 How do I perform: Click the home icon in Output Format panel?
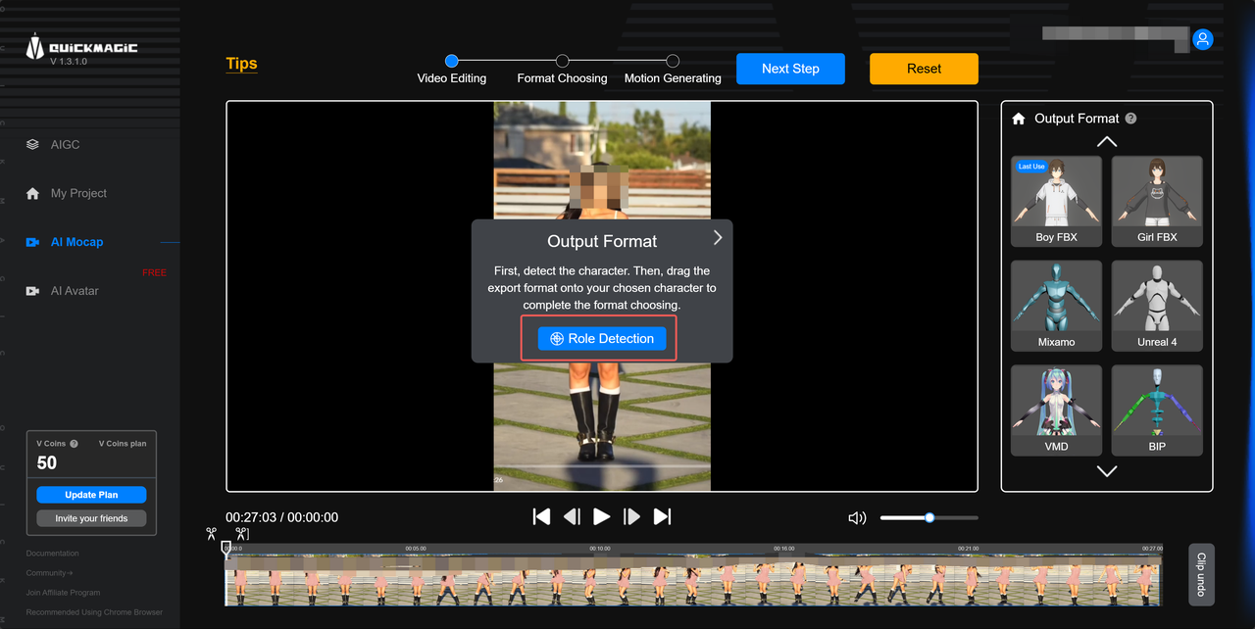1019,119
